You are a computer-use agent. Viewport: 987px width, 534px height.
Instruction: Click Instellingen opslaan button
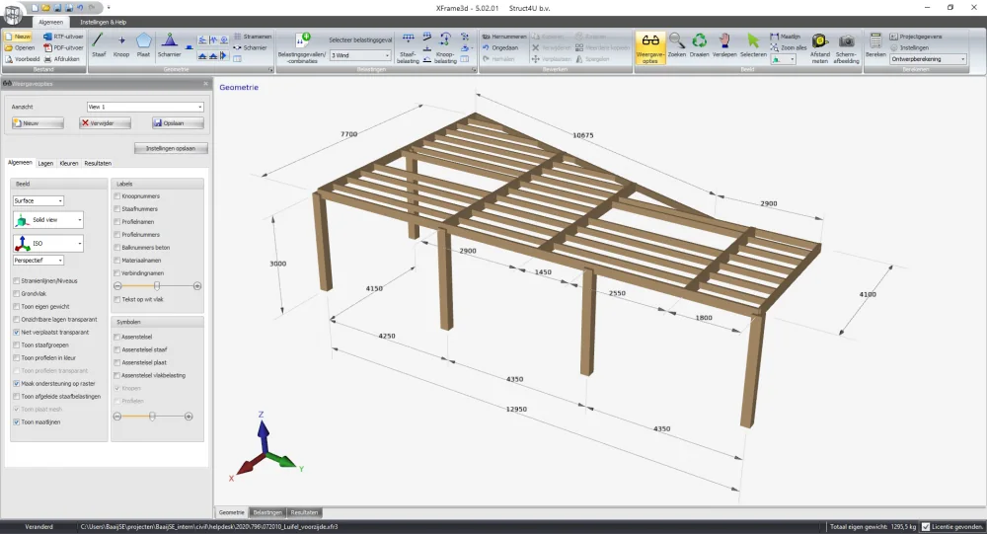171,149
